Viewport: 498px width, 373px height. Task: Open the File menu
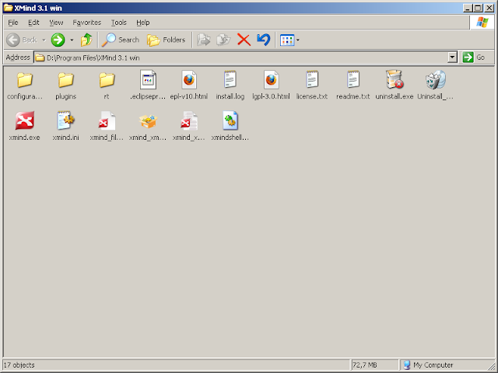(x=13, y=23)
